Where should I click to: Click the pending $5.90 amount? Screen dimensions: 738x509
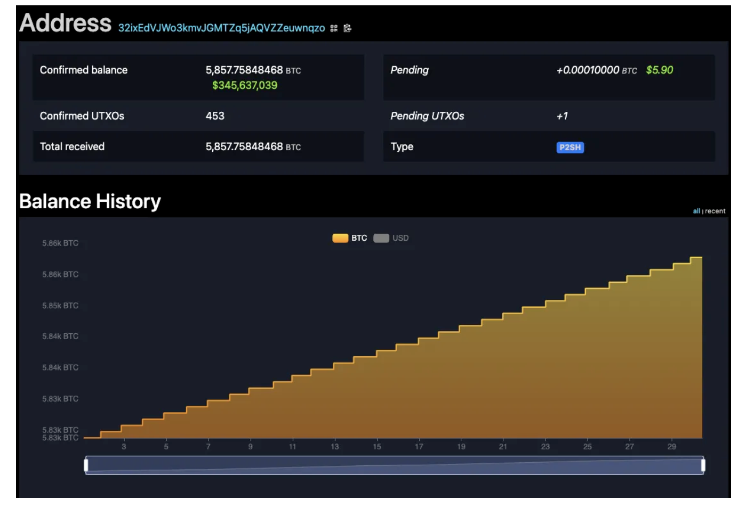coord(659,70)
